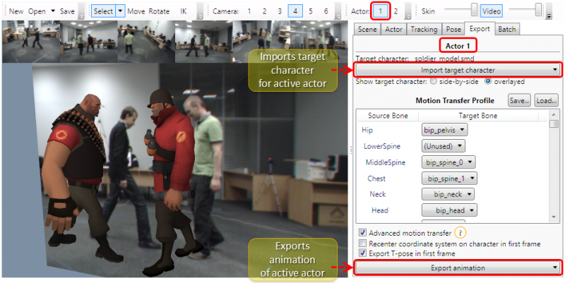
Task: Select side-by-side target character view
Action: [434, 81]
